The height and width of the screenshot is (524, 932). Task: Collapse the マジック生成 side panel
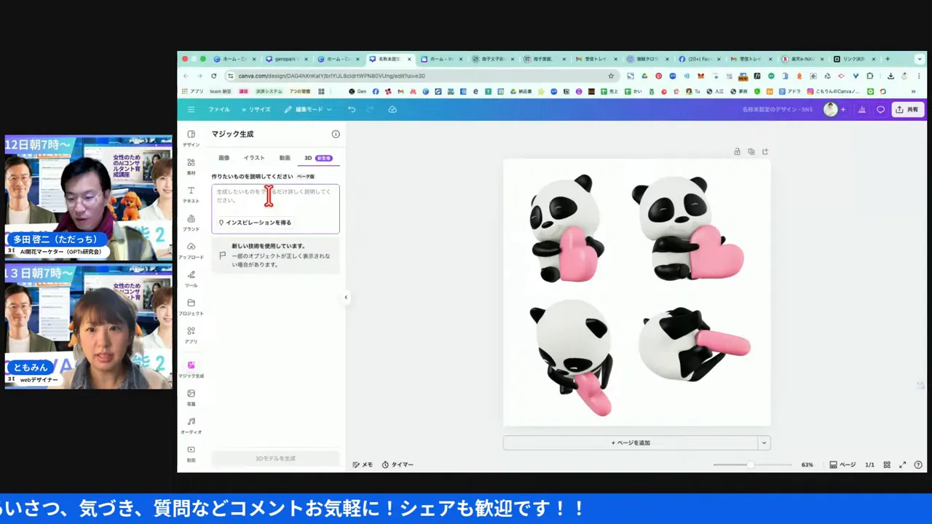pyautogui.click(x=346, y=297)
